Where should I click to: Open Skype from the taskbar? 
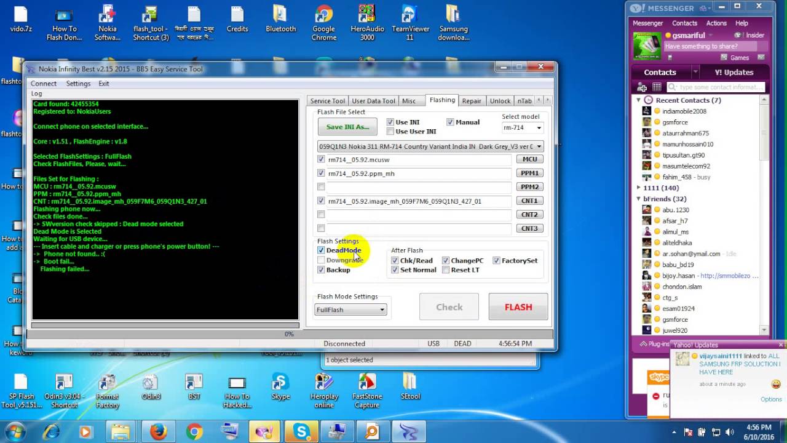pos(302,432)
